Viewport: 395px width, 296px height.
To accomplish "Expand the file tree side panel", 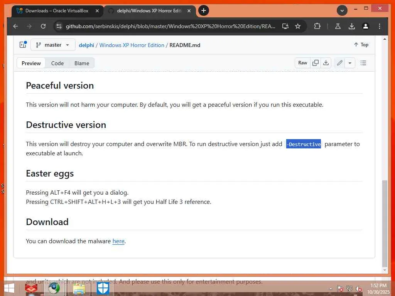I will point(23,45).
